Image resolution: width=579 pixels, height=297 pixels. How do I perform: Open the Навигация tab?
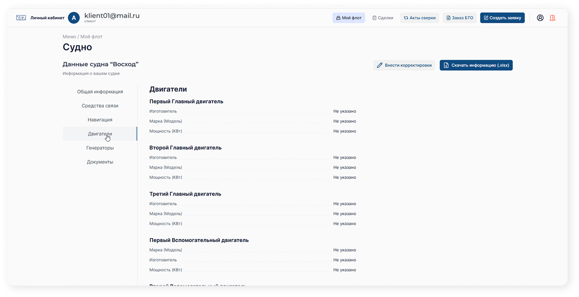(x=100, y=120)
